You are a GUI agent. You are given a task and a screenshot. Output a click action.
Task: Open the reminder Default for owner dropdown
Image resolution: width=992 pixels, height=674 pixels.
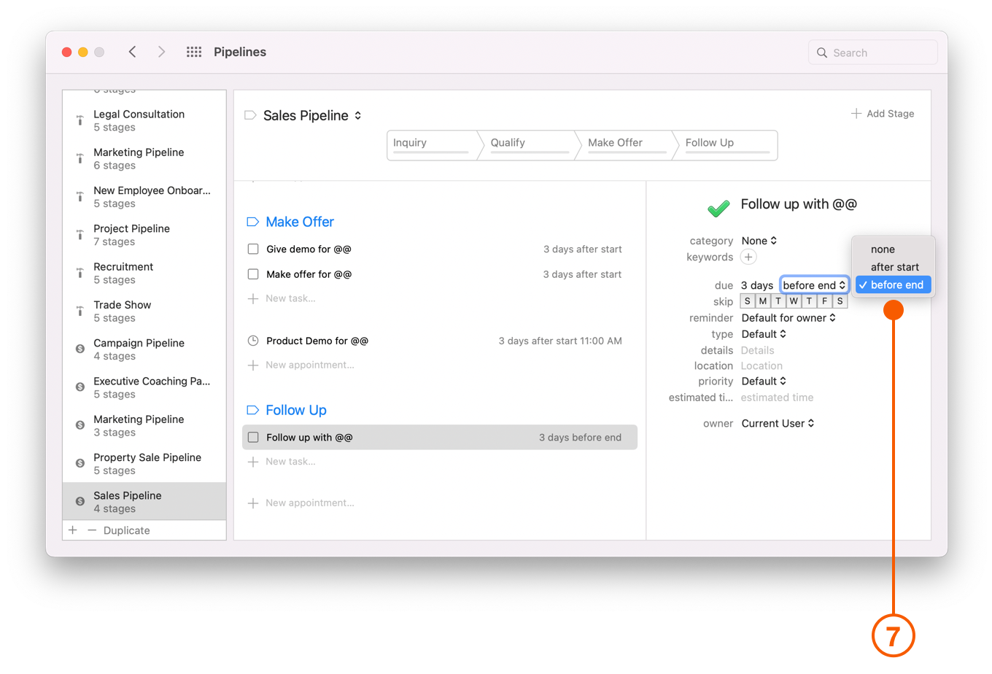[x=789, y=317]
